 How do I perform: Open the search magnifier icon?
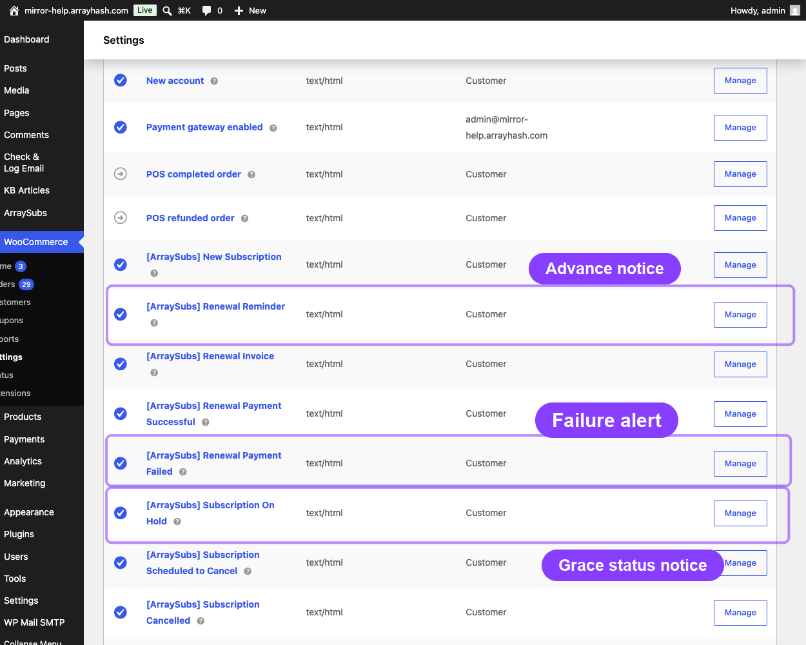click(167, 10)
